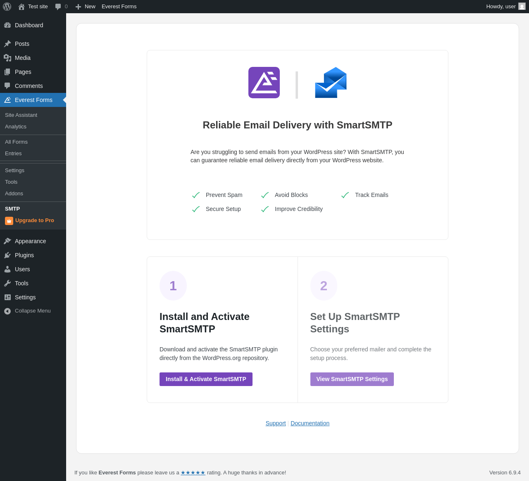Click the Plugins plug icon
Image resolution: width=529 pixels, height=481 pixels.
7,255
